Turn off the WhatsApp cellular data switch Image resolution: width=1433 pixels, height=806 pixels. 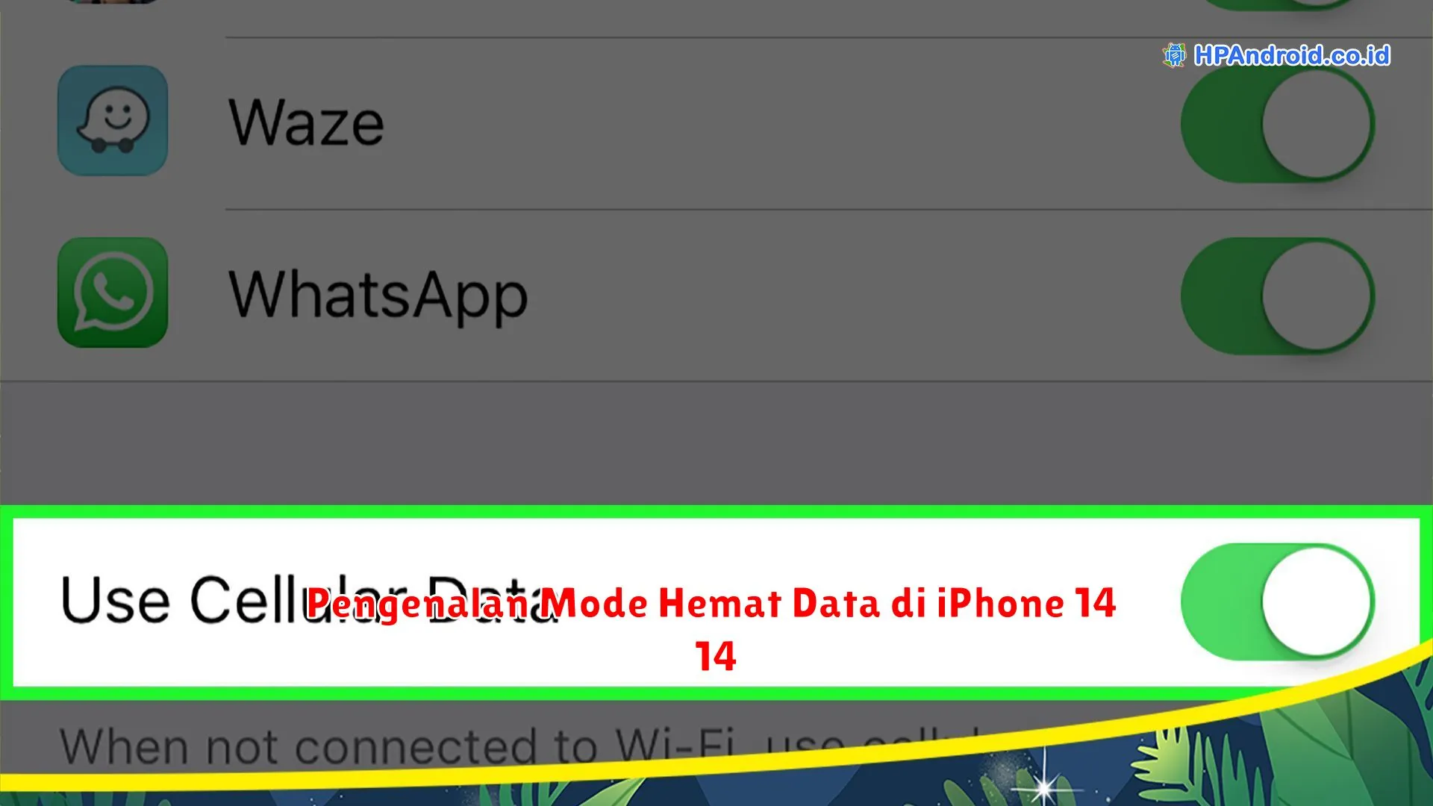pyautogui.click(x=1278, y=296)
